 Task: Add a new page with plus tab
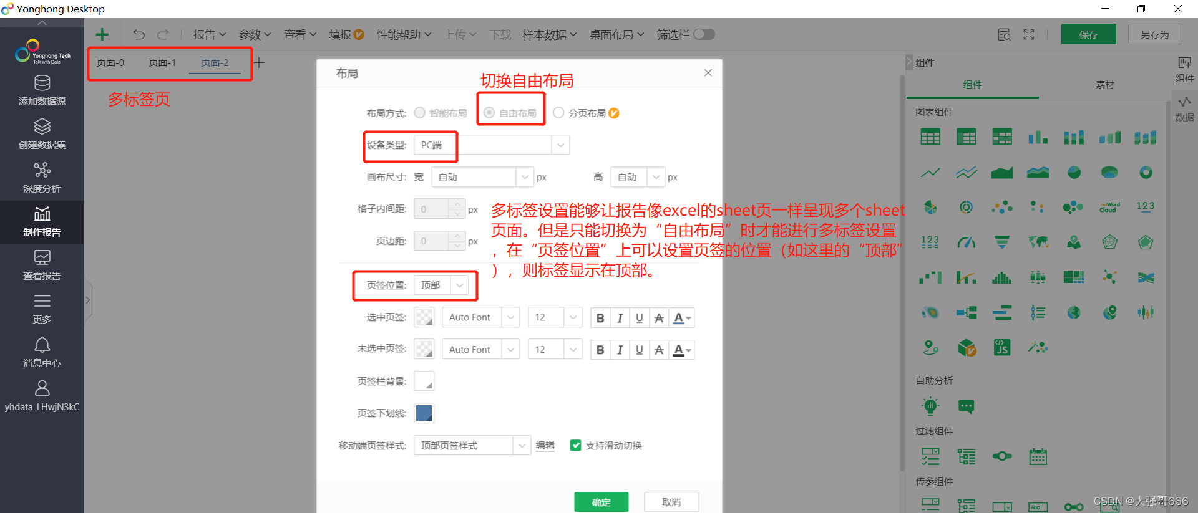(x=259, y=62)
